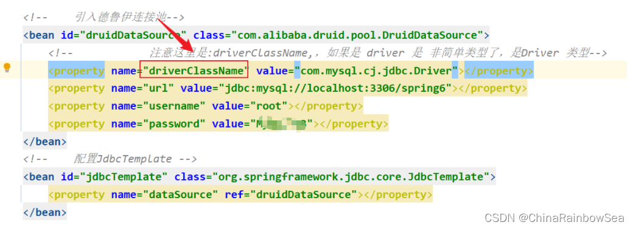This screenshot has height=228, width=633.
Task: Click </property> closing tag on driverClassName line
Action: click(499, 71)
